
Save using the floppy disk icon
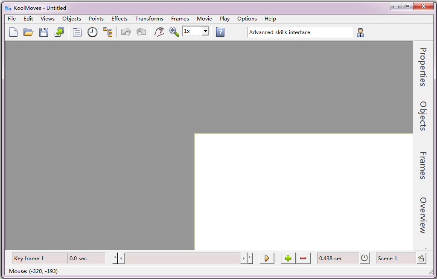pyautogui.click(x=44, y=32)
